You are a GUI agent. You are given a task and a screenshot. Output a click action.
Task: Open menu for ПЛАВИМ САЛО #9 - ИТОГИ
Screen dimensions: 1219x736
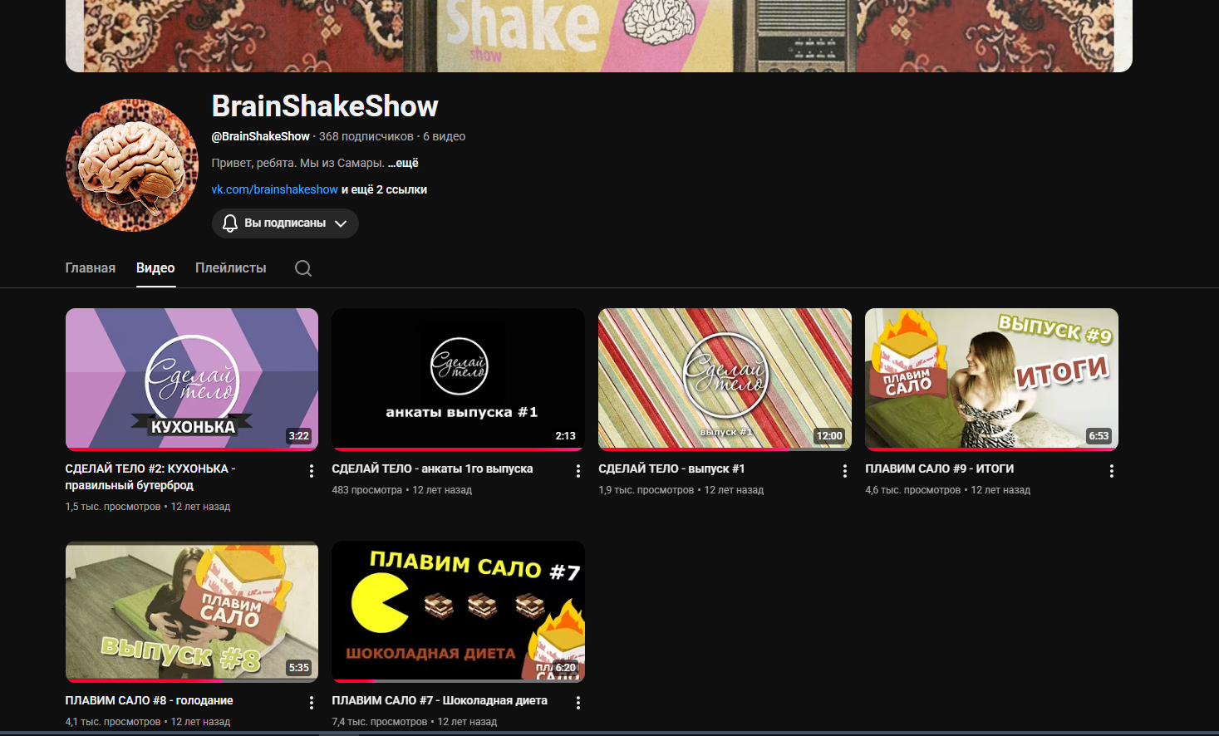[1112, 471]
